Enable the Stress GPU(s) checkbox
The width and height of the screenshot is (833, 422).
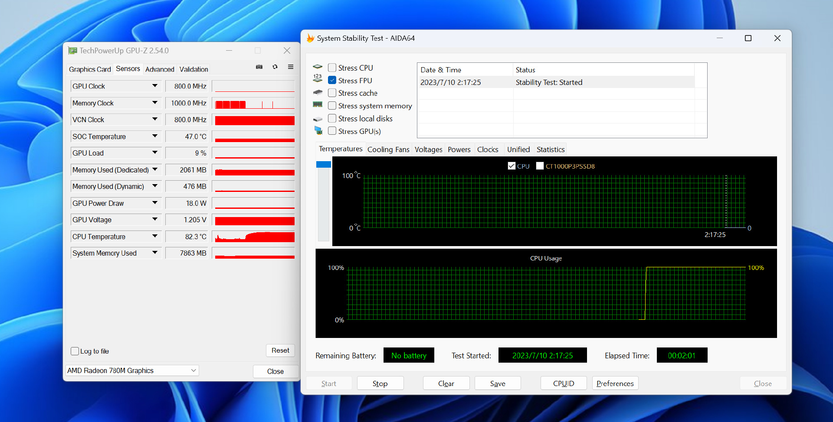(332, 131)
